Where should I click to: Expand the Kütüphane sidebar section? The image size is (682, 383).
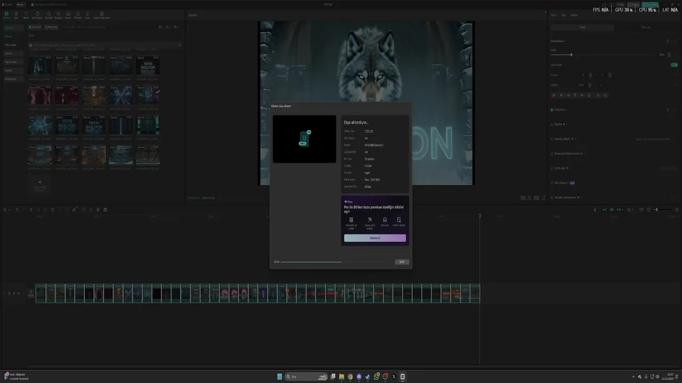(13, 79)
